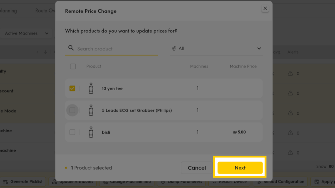Click the 10 yen tee bottle icon
Viewport: 335px width, 188px height.
tap(91, 88)
